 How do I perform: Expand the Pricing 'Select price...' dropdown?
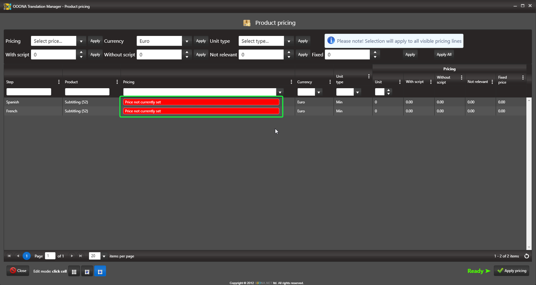click(81, 41)
